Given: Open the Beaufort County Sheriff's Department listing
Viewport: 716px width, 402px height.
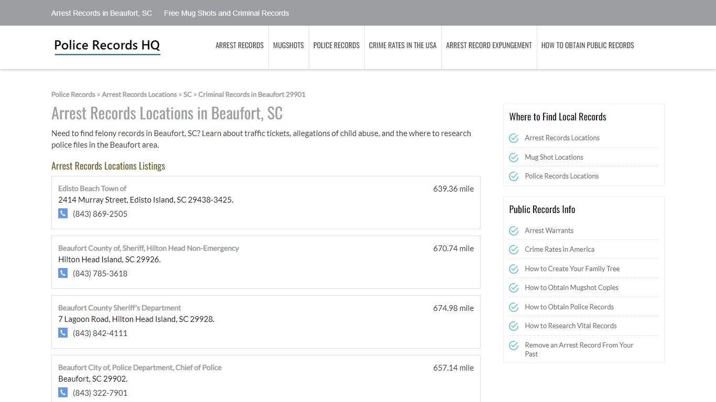Looking at the screenshot, I should (120, 308).
